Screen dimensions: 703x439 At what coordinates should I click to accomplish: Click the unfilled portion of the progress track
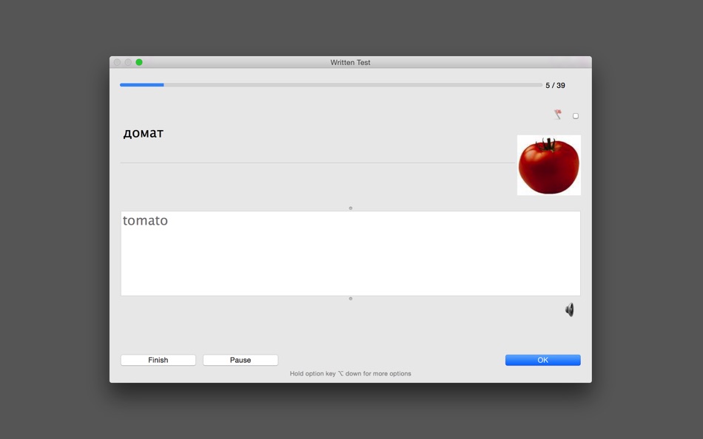point(370,85)
